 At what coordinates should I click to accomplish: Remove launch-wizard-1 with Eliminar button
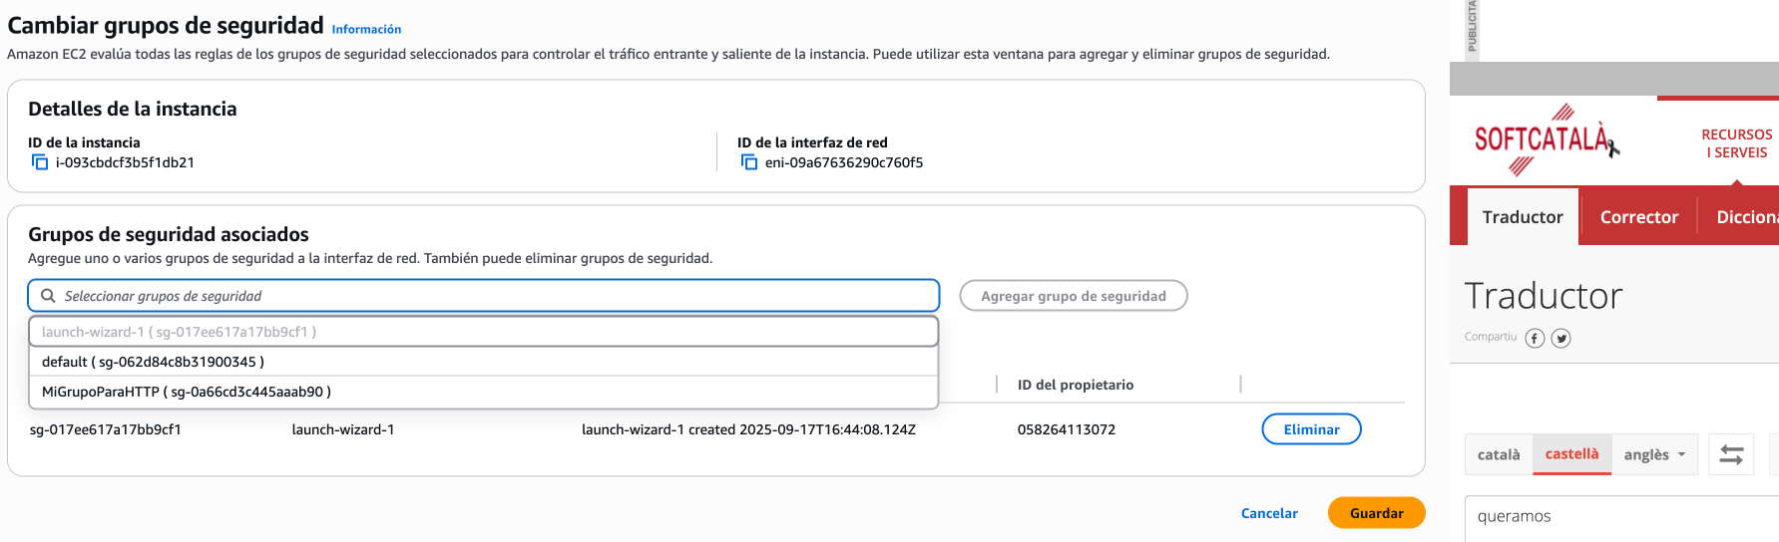point(1311,429)
